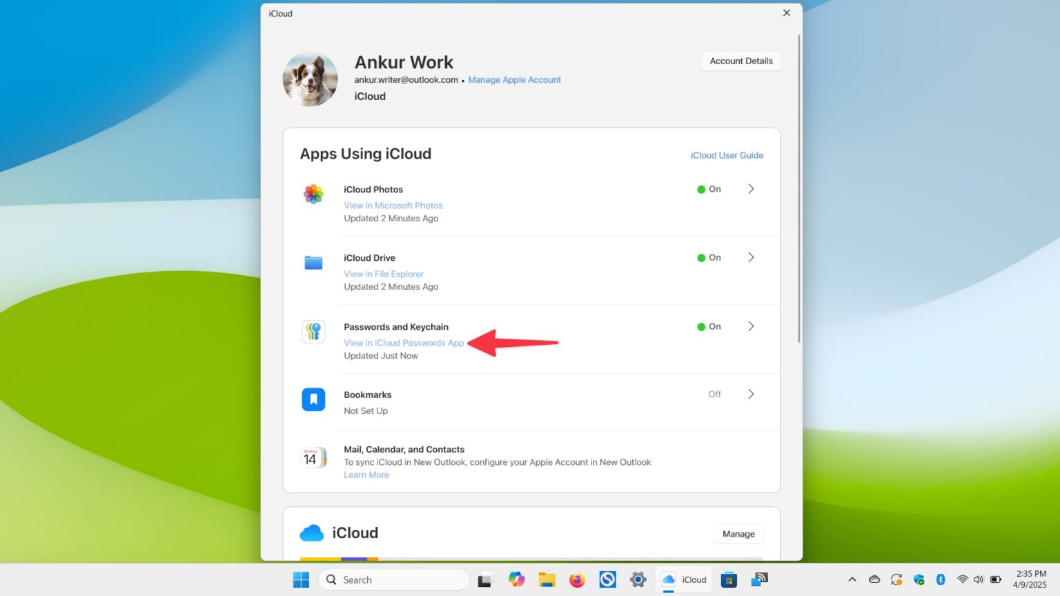Open the blue circular S app in taskbar
Screen dimensions: 1060x596
(x=607, y=579)
